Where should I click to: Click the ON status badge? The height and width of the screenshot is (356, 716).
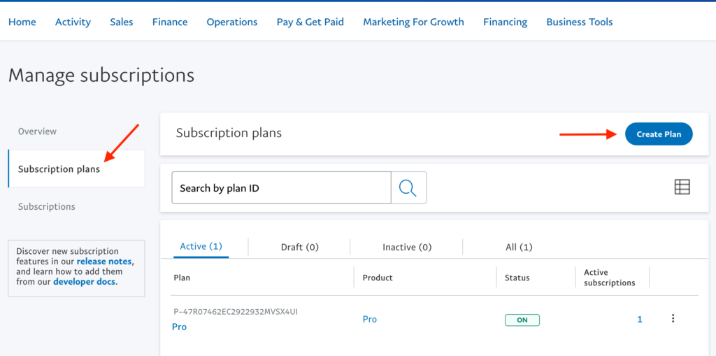coord(522,320)
